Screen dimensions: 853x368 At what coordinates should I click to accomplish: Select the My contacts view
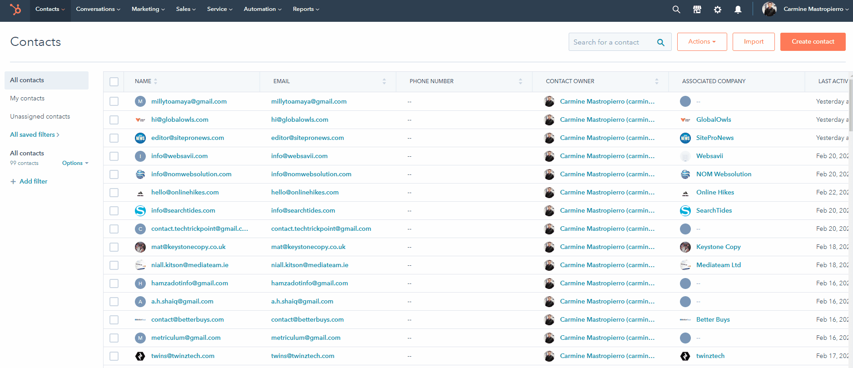(x=27, y=99)
